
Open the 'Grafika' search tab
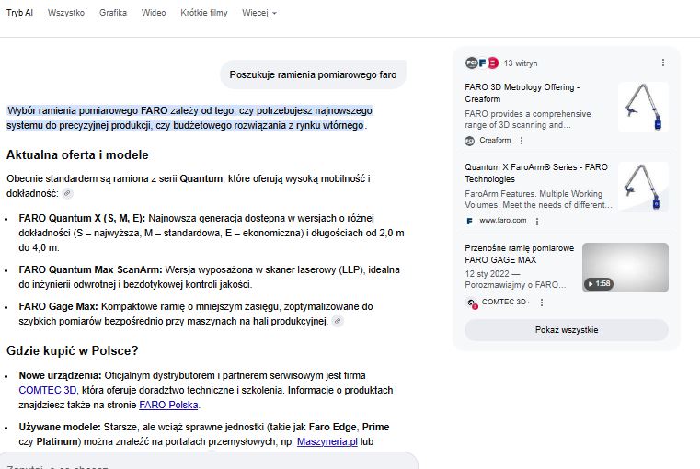click(113, 14)
